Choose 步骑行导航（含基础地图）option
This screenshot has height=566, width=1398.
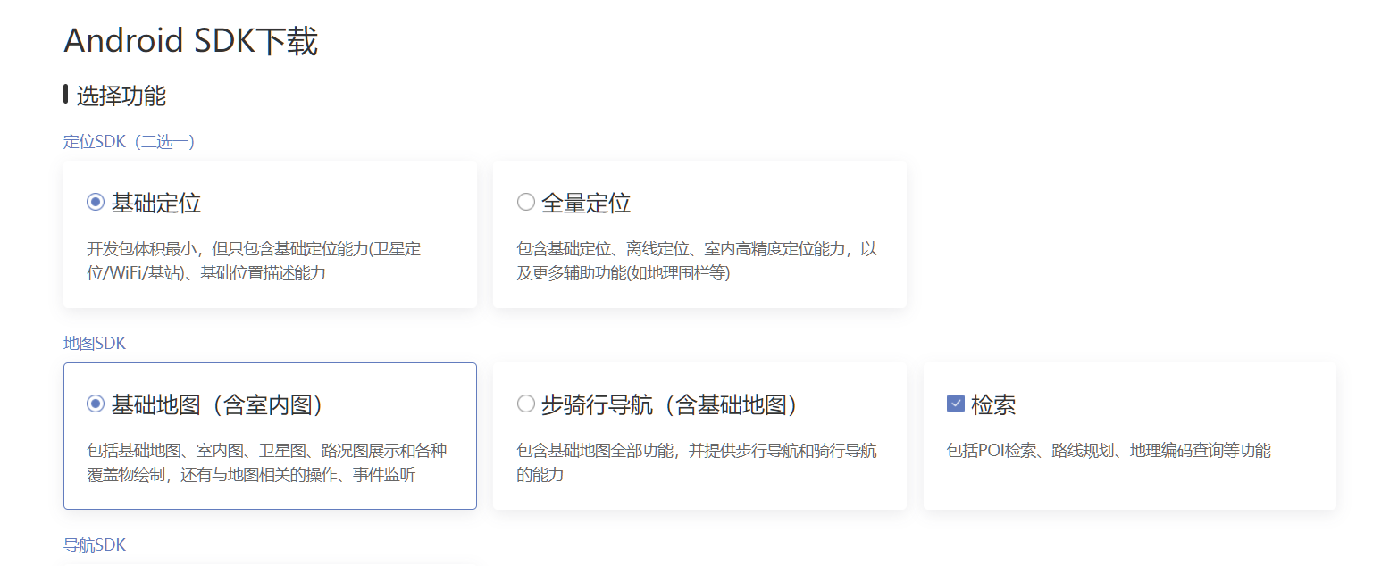[x=526, y=404]
